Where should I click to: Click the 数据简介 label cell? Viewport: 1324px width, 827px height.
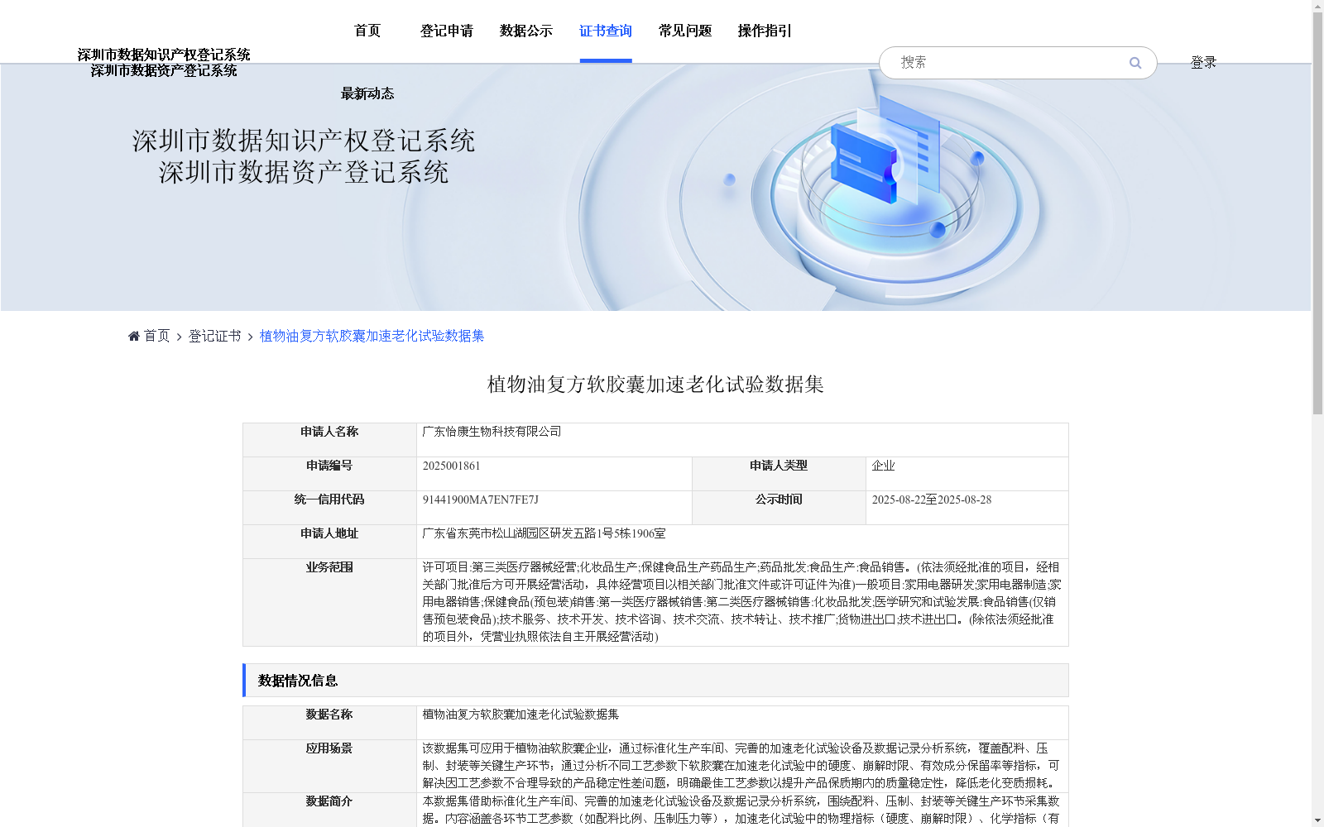click(329, 810)
